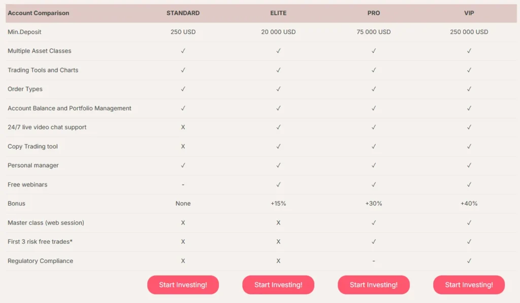
Task: Click the Regulatory Compliance row label
Action: pos(41,261)
